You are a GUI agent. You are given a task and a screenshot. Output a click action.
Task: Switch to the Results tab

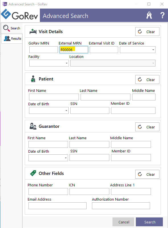click(12, 39)
